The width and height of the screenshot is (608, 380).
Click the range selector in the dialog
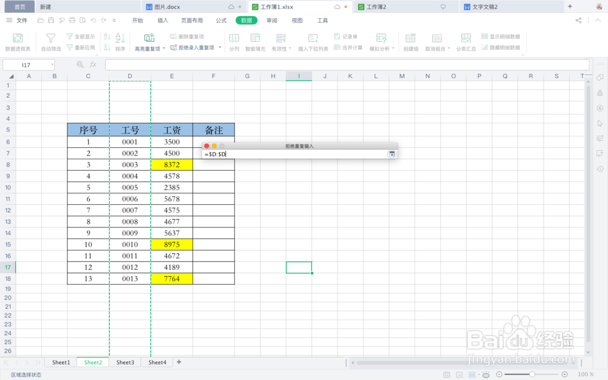coord(392,154)
